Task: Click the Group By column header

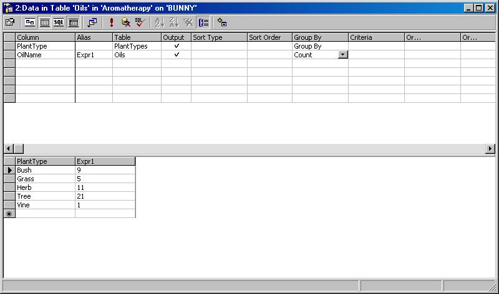Action: tap(320, 37)
